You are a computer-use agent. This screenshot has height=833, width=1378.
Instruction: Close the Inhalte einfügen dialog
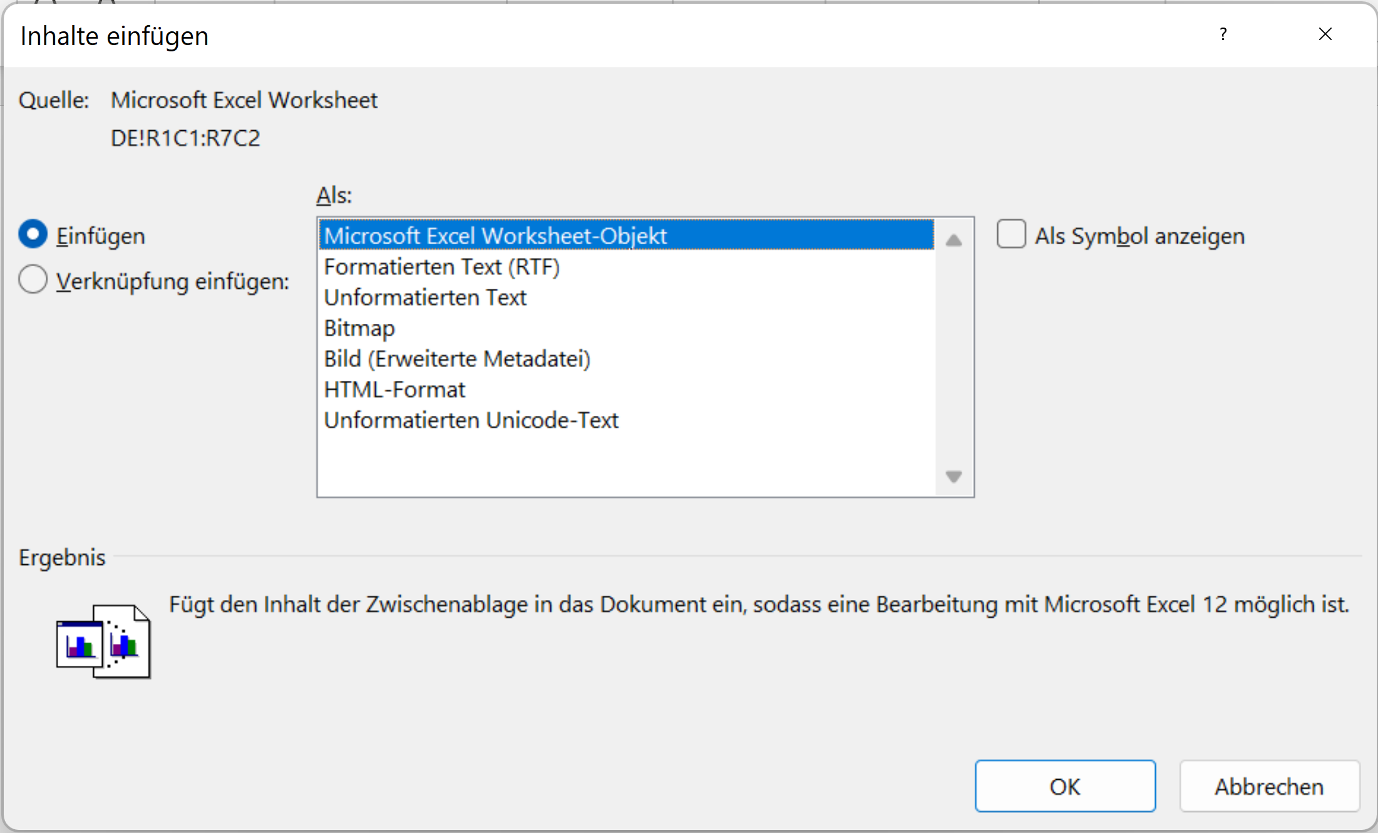[1325, 34]
